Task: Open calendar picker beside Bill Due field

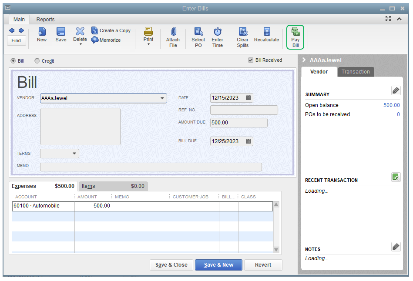Action: [248, 141]
